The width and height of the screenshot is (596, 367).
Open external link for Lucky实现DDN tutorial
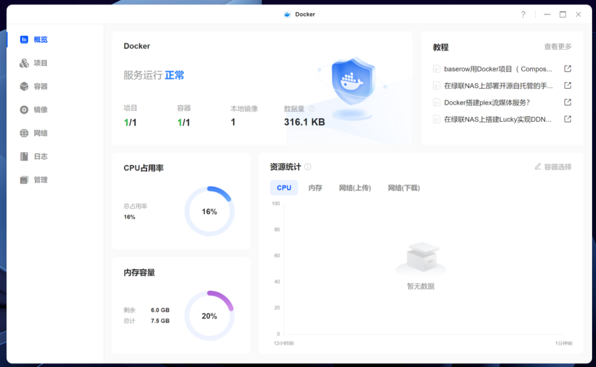[x=568, y=119]
